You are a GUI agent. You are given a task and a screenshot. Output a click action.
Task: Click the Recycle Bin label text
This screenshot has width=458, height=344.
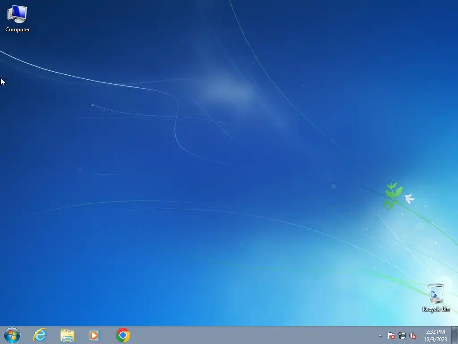(436, 309)
